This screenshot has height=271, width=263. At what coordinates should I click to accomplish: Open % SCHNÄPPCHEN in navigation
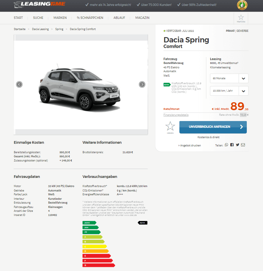click(x=90, y=18)
